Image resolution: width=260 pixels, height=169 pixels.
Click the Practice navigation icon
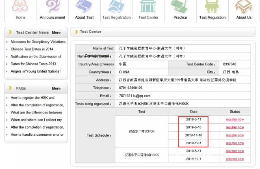tap(180, 7)
